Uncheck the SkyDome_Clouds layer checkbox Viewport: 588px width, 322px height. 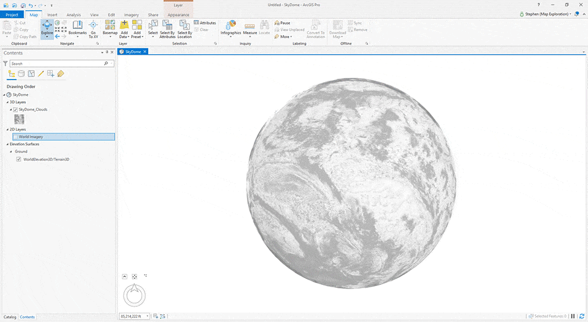(x=15, y=109)
